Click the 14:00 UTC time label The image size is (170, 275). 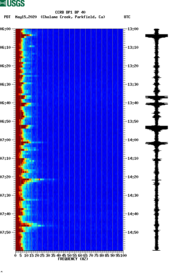point(133,140)
